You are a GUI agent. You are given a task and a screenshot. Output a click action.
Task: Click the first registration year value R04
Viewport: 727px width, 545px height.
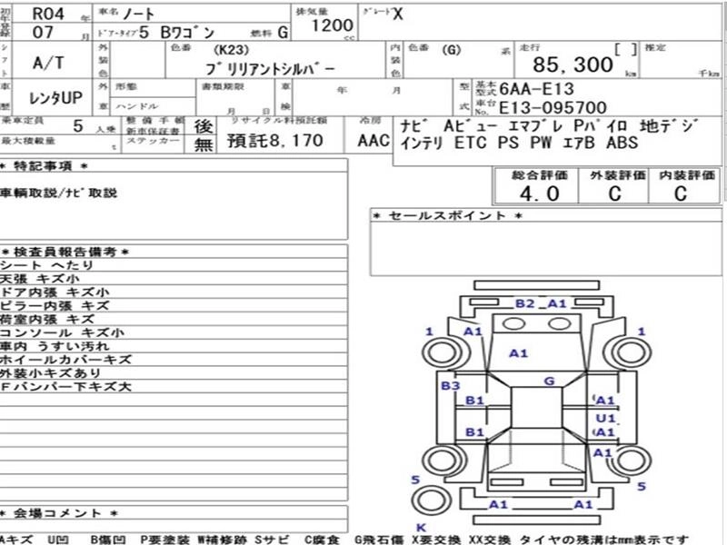click(x=48, y=14)
